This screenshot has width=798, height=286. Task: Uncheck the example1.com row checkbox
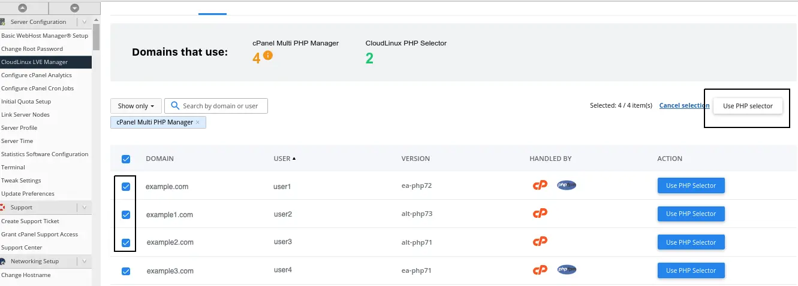(x=126, y=215)
